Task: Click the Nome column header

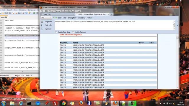Action: (75, 43)
